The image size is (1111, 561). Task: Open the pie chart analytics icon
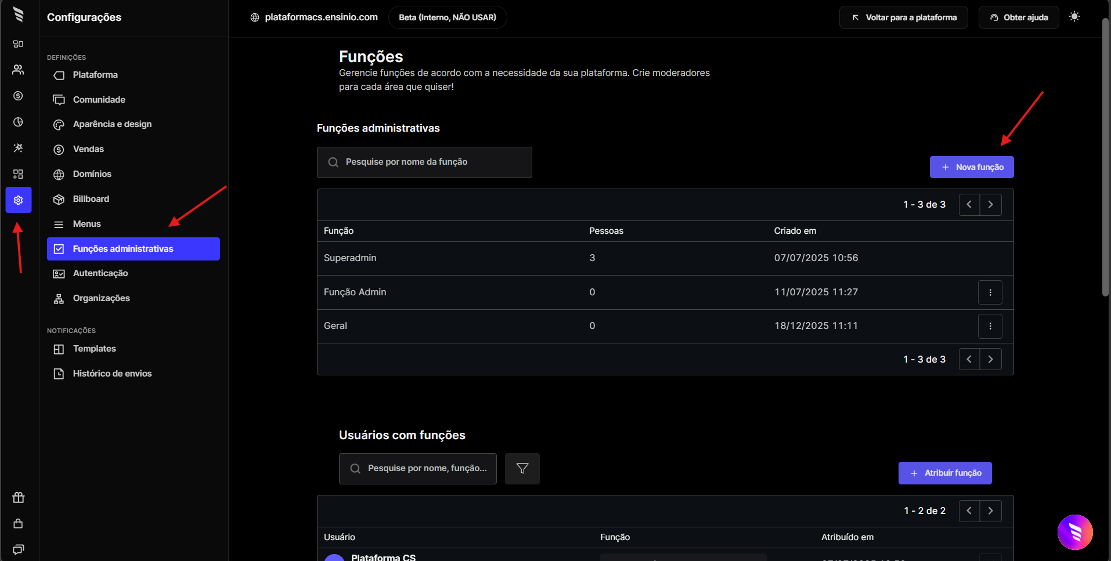pos(18,122)
